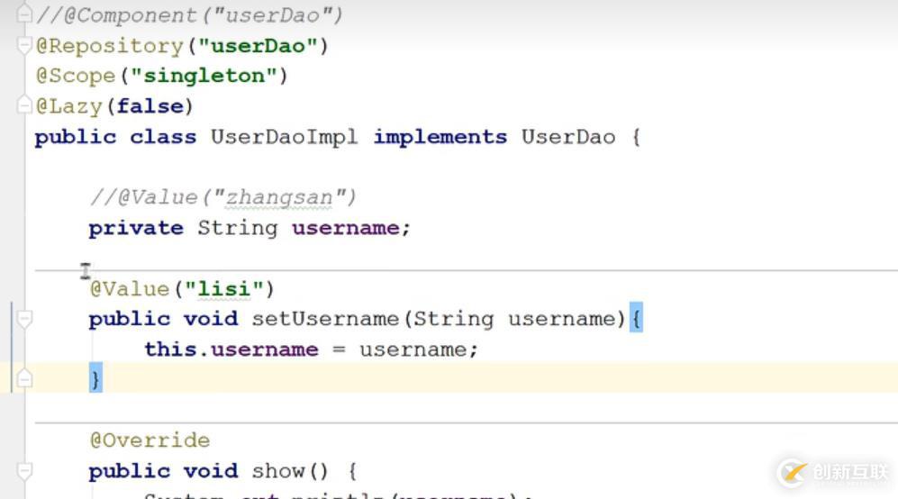
Task: Click the private username field declaration name
Action: 346,228
